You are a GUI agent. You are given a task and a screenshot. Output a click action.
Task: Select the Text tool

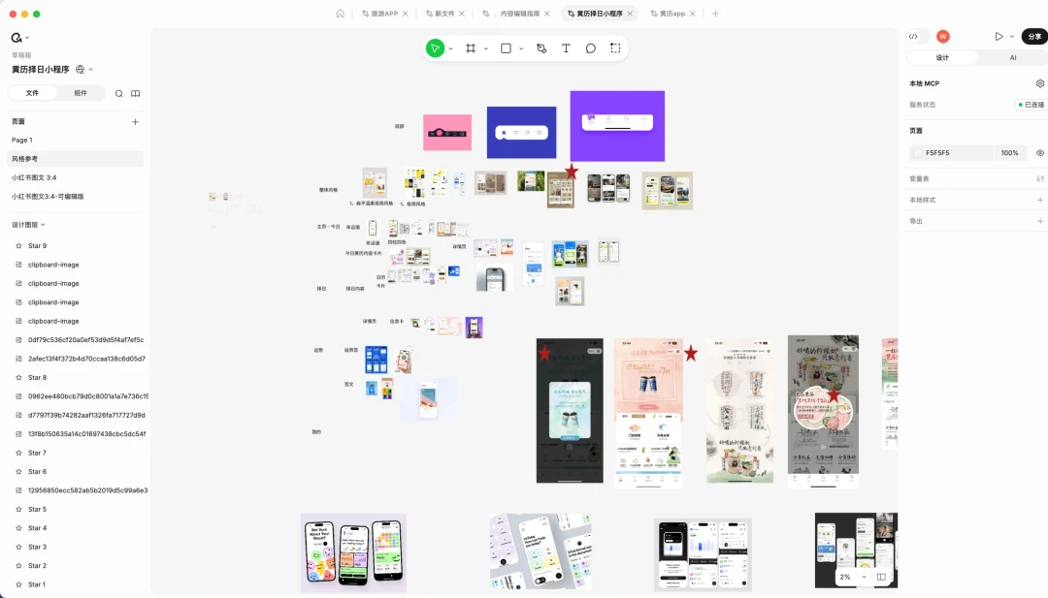pyautogui.click(x=566, y=48)
